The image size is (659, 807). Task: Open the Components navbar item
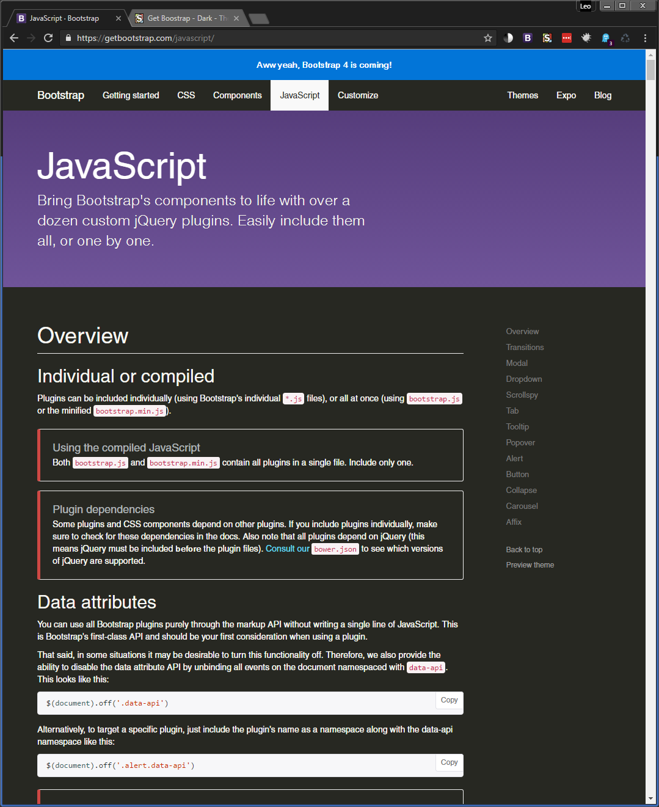coord(238,95)
